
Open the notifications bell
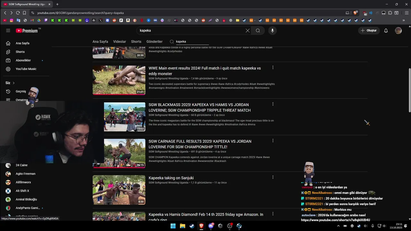386,30
